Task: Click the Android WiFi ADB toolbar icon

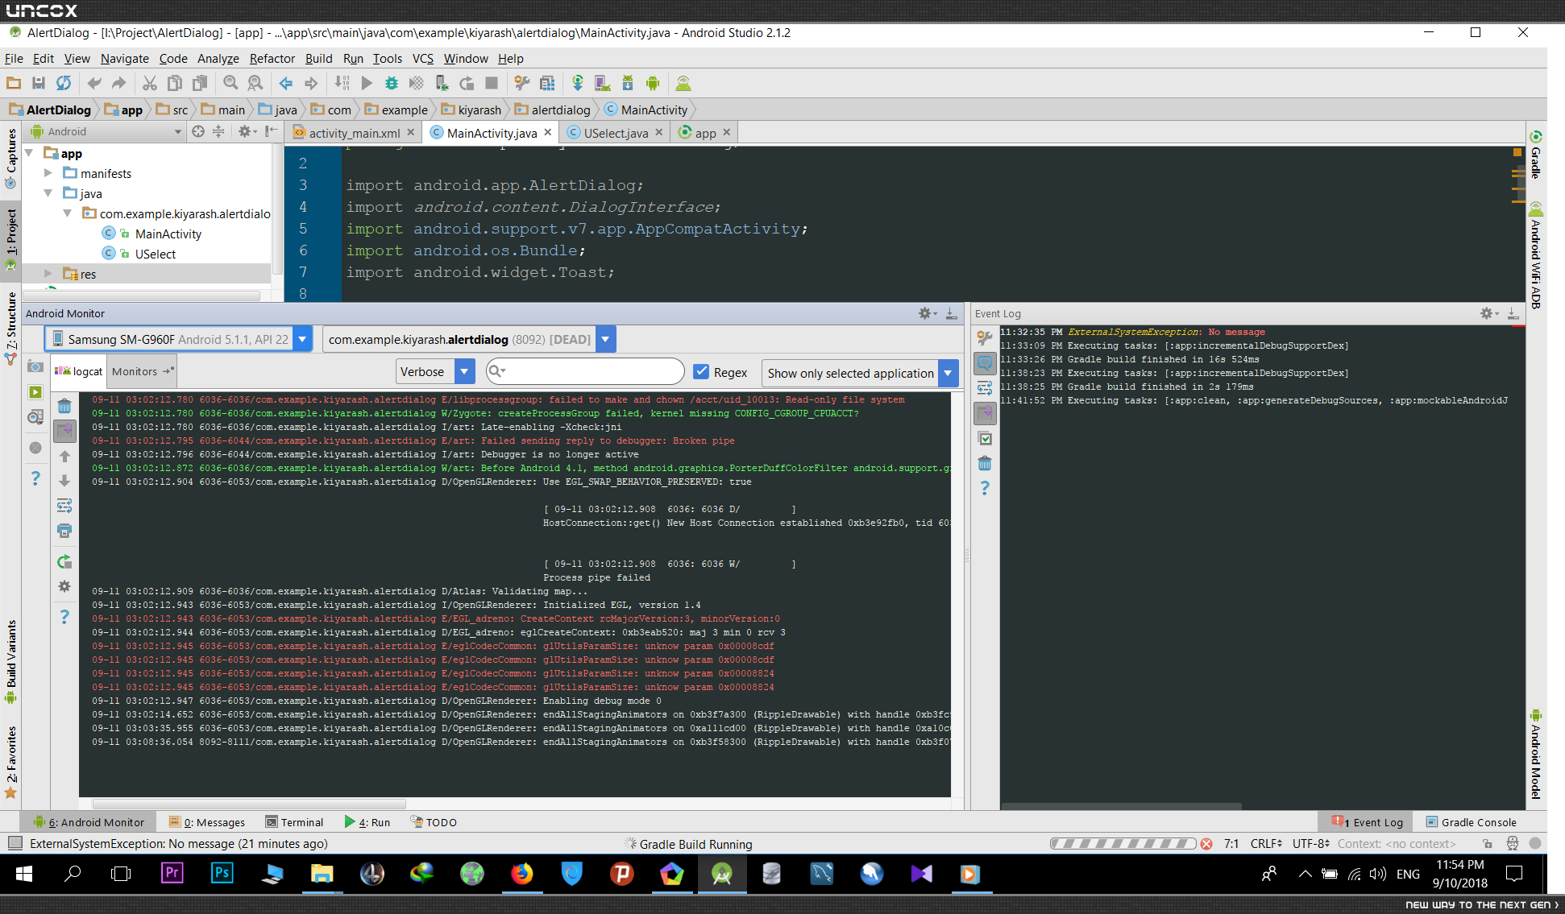Action: pyautogui.click(x=683, y=83)
